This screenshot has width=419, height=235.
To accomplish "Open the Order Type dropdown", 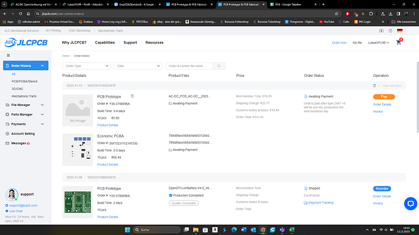I will click(86, 66).
